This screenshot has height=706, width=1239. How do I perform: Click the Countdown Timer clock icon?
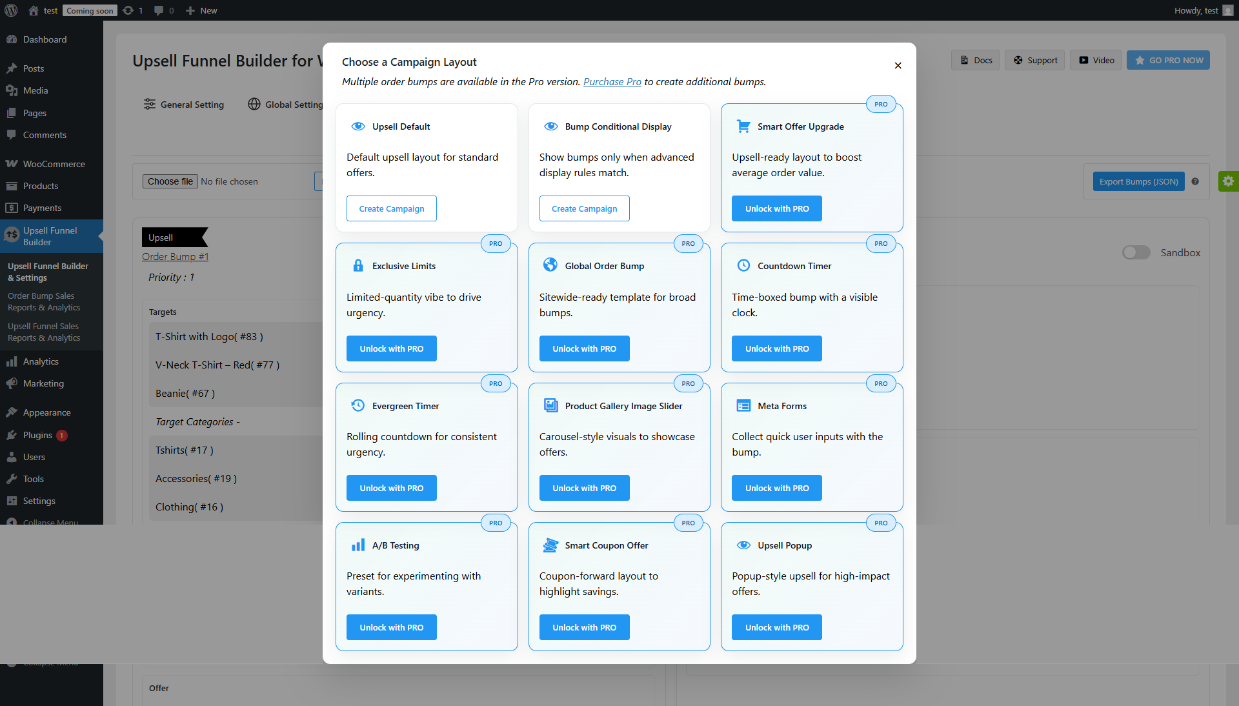[x=743, y=265]
